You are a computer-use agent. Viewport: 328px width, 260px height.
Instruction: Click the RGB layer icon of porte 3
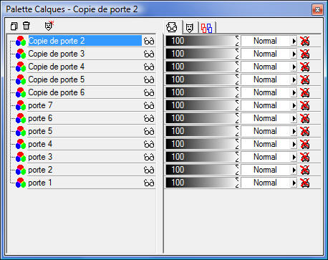21,157
